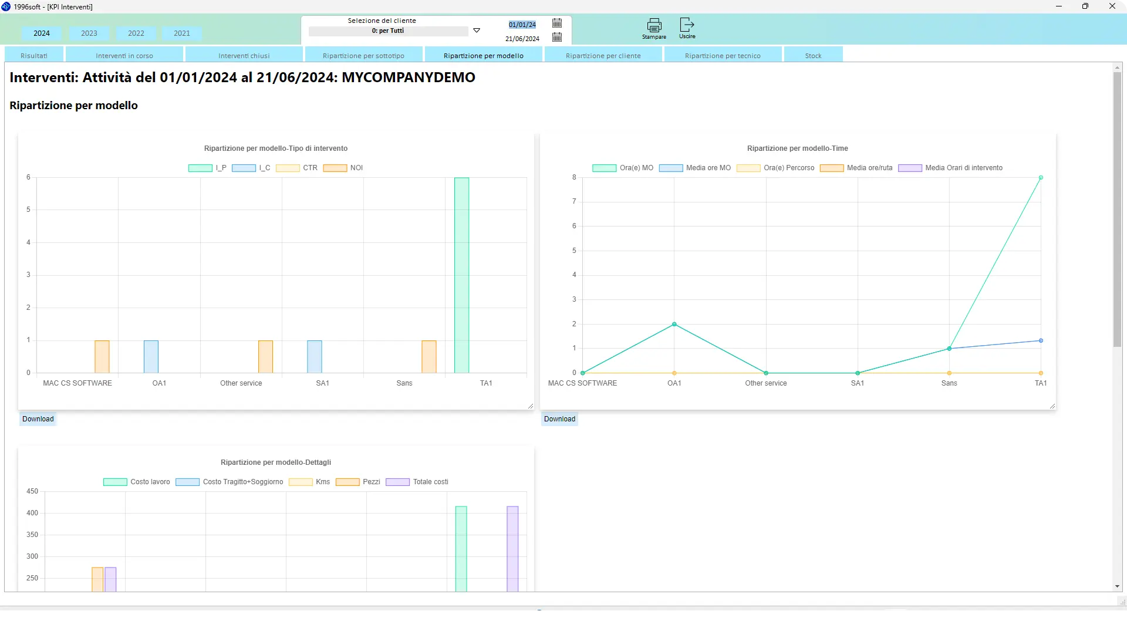This screenshot has height=628, width=1127.
Task: Toggle Pezzi legend series
Action: click(358, 482)
